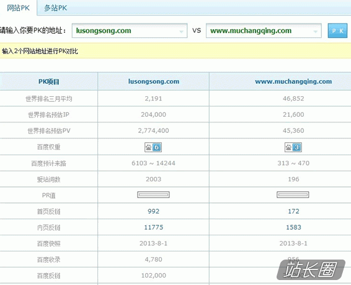Switch to the 网站PK tab
This screenshot has height=285, width=351.
pos(18,8)
